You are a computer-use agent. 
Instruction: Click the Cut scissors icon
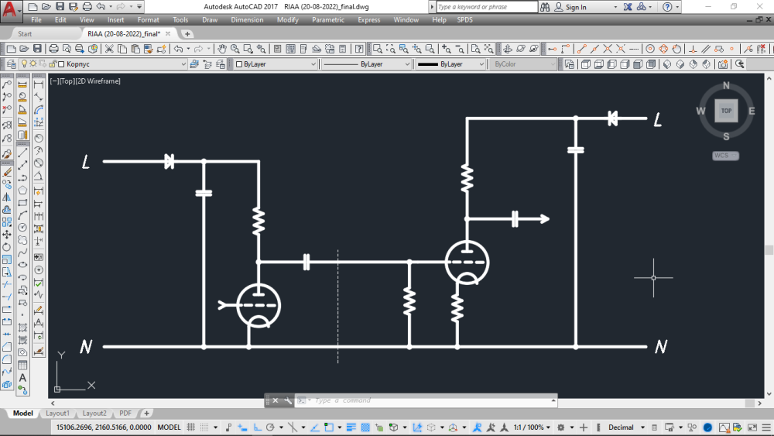[110, 49]
